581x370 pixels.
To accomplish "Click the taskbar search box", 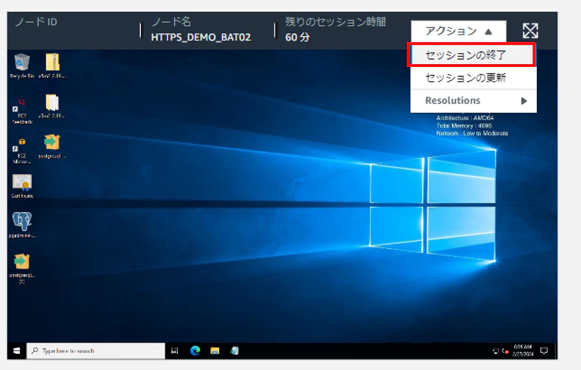I will pos(96,351).
